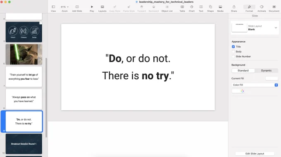Select the Breakout Session Round 1 slide
The image size is (281, 157).
click(x=24, y=144)
